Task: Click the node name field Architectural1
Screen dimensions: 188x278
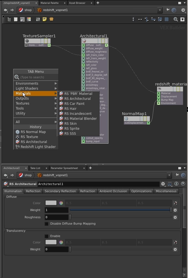Action: [x=98, y=184]
